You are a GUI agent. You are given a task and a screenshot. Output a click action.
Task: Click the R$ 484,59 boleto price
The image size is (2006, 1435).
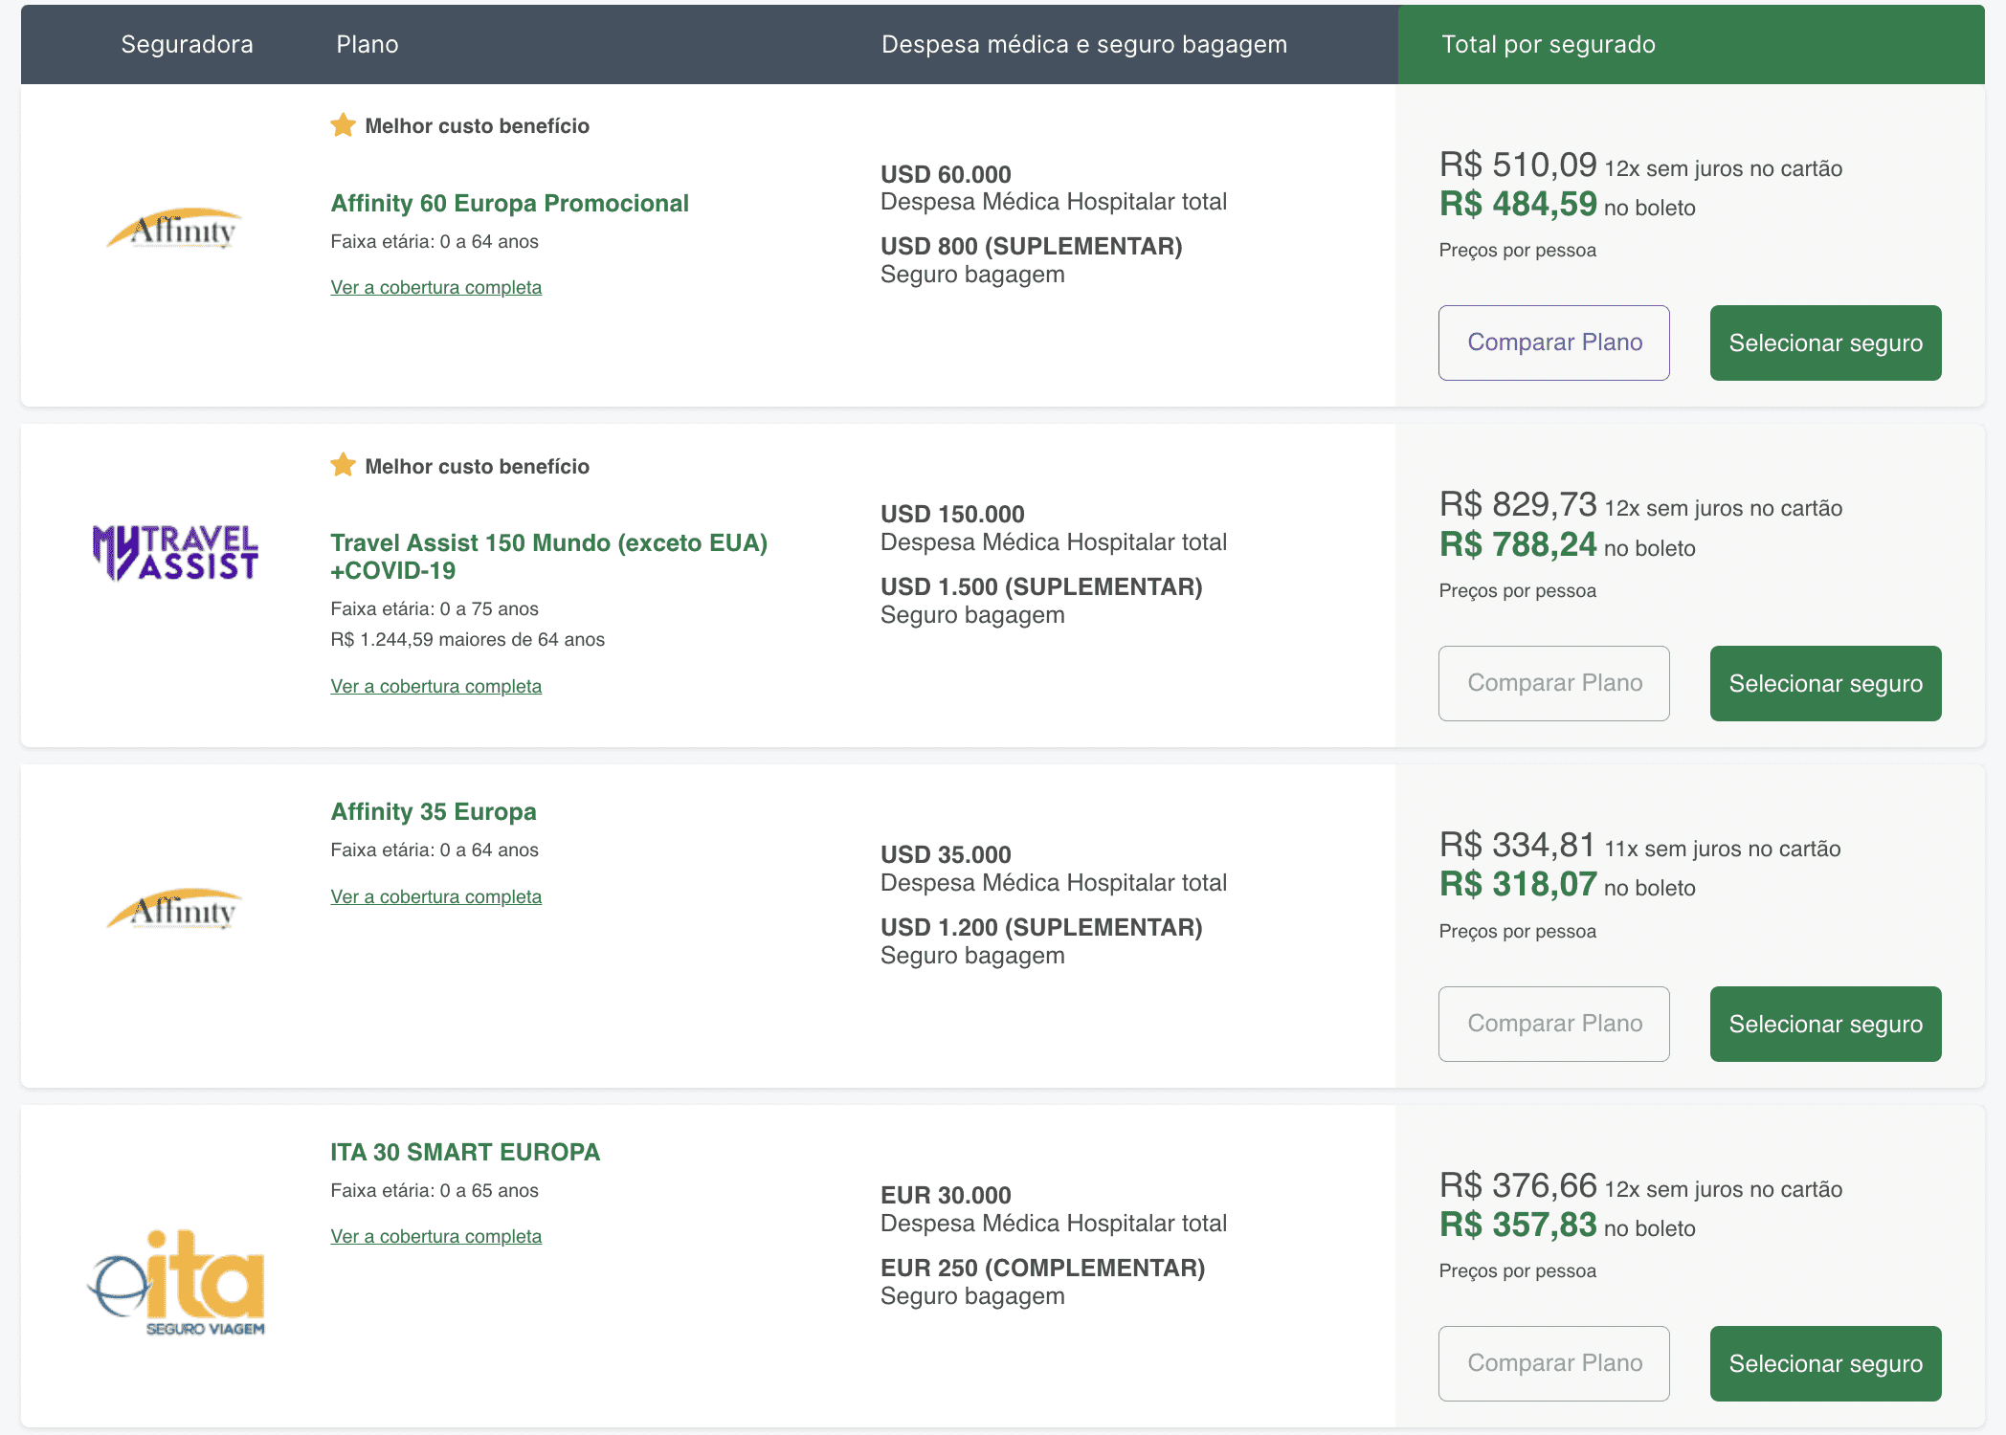click(x=1518, y=204)
